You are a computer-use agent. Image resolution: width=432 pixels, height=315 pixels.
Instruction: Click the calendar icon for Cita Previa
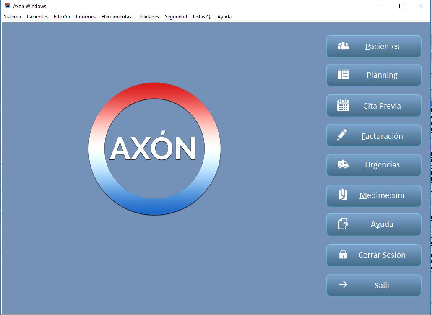[343, 105]
